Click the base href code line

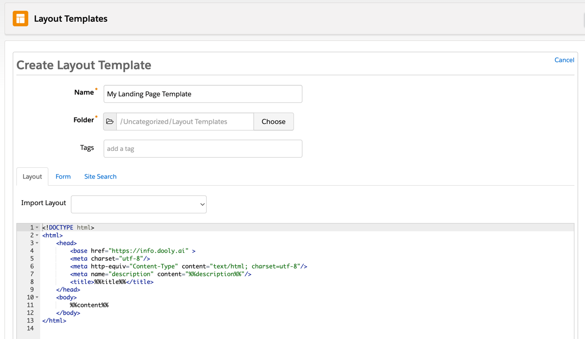point(132,251)
